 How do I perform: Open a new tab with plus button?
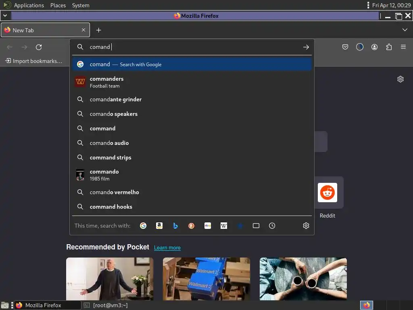[98, 30]
